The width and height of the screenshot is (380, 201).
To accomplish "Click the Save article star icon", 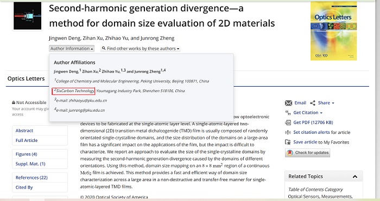I will tap(288, 142).
